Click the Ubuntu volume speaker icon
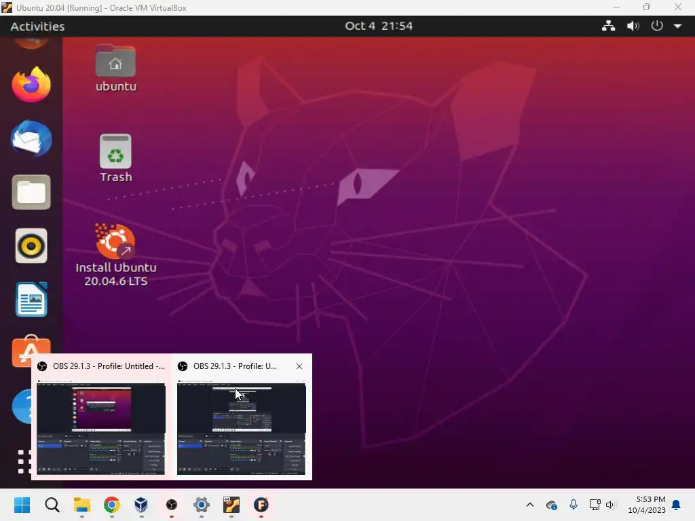This screenshot has width=695, height=521. tap(633, 26)
